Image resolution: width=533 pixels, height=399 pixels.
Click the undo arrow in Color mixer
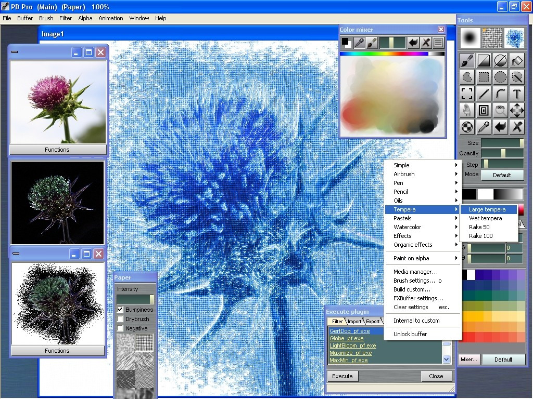pos(413,43)
